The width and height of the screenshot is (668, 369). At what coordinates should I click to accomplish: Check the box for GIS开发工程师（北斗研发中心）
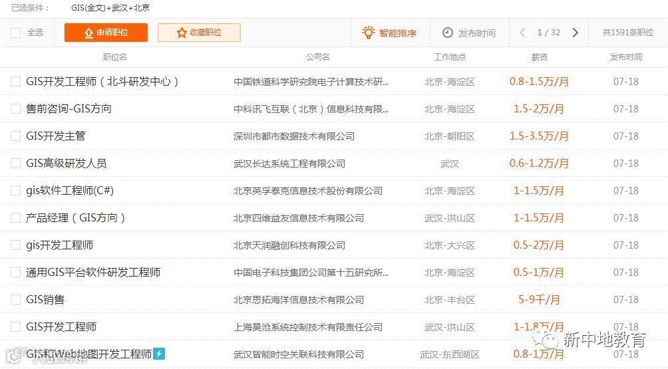coord(16,81)
